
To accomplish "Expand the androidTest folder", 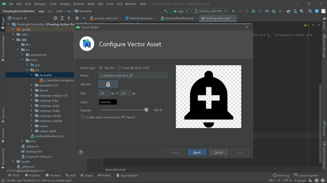I will [x=22, y=55].
